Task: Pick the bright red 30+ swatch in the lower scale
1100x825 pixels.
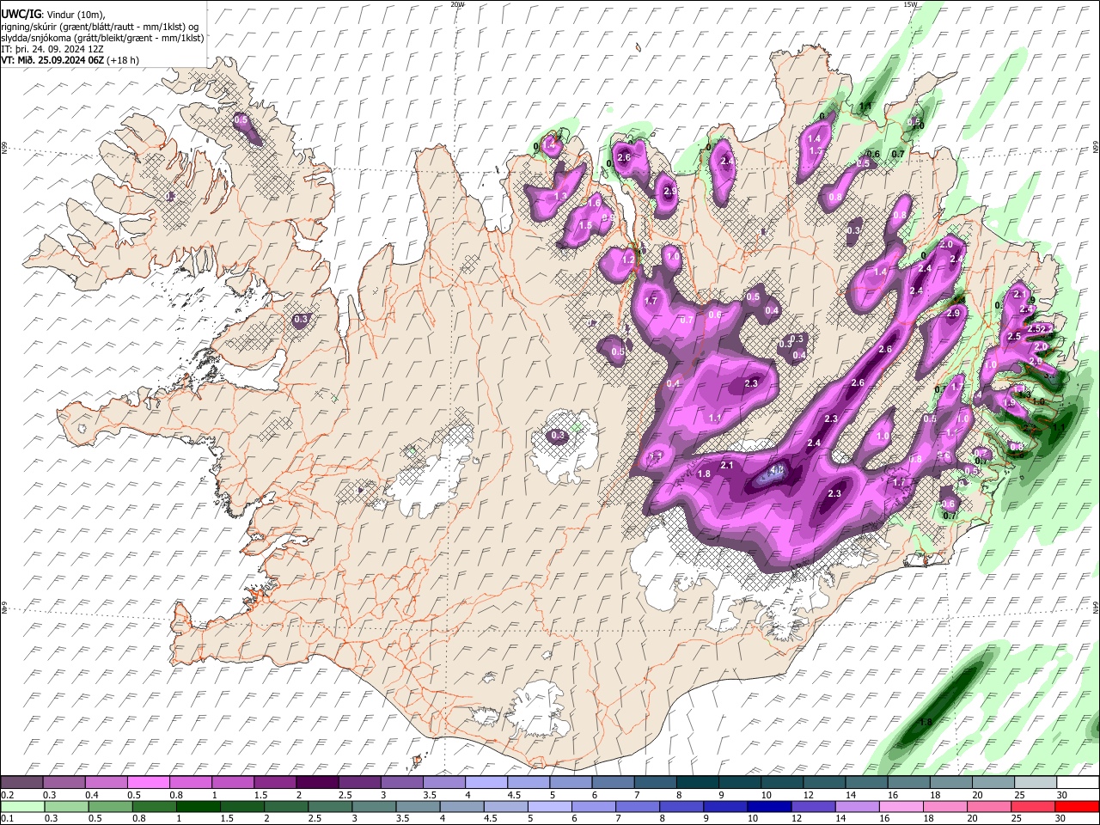Action: coord(1078,806)
